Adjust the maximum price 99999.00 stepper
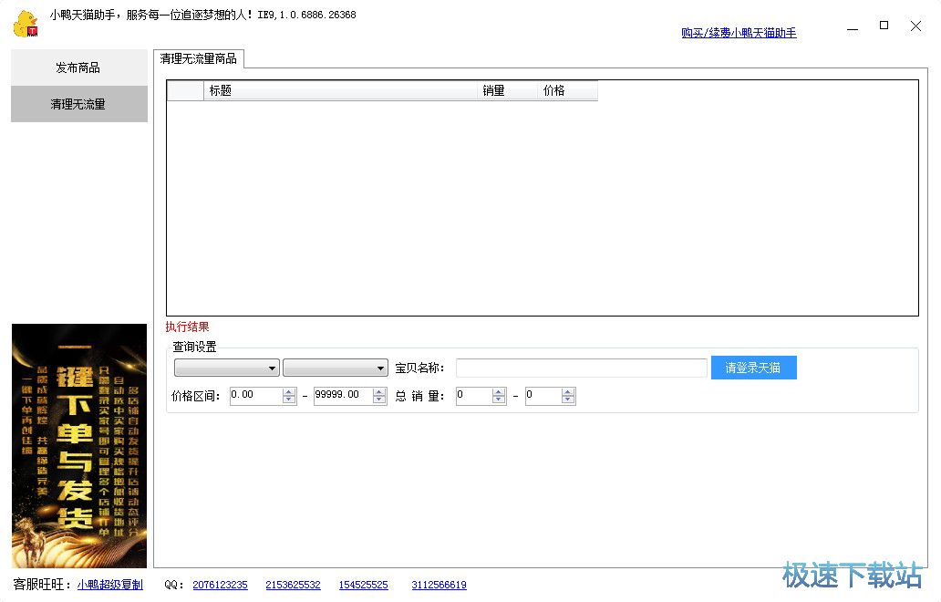Image resolution: width=941 pixels, height=602 pixels. tap(373, 396)
